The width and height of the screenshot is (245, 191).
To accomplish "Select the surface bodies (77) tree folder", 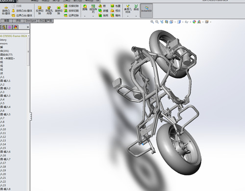I will pyautogui.click(x=6, y=55).
